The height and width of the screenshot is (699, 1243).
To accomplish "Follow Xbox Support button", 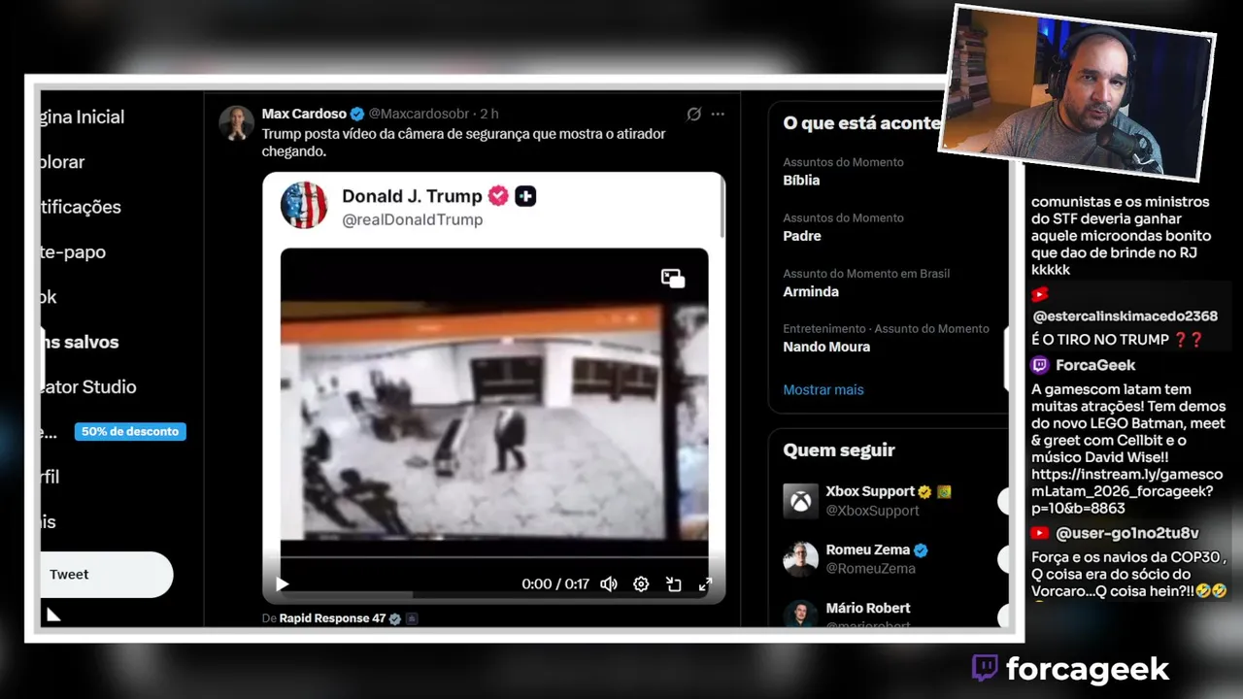I will click(1004, 501).
